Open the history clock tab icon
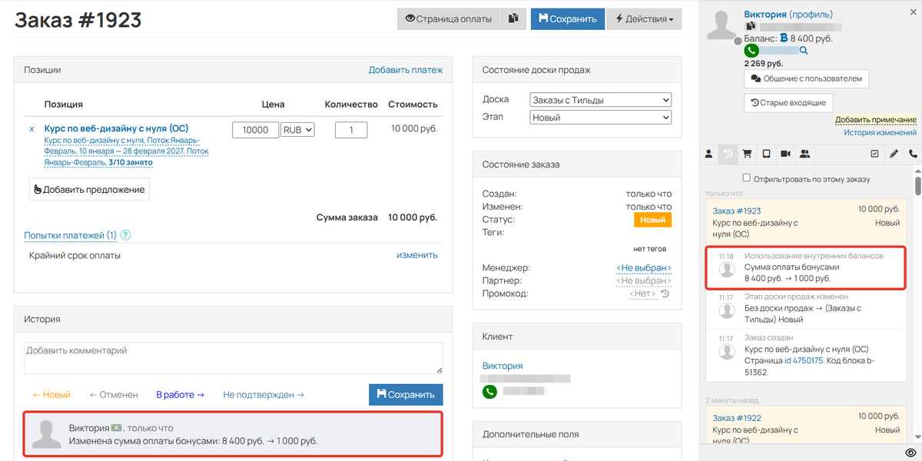This screenshot has height=461, width=922. click(x=728, y=154)
